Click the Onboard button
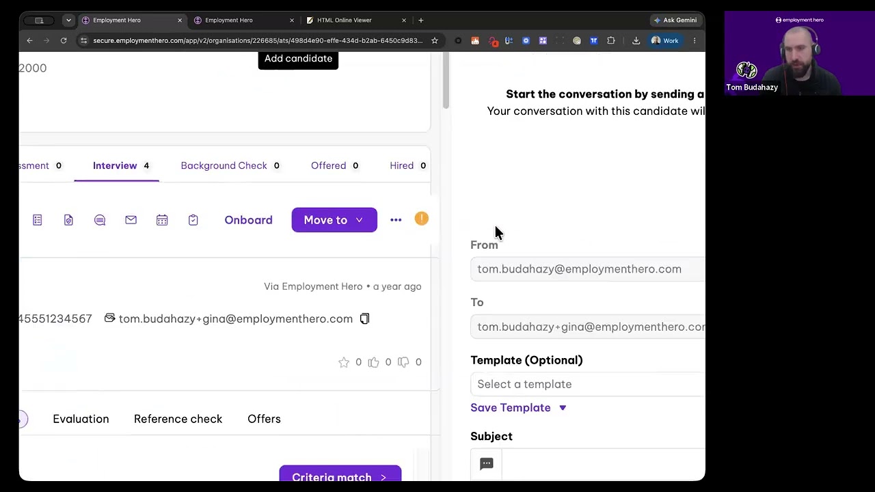This screenshot has width=875, height=492. [x=248, y=220]
